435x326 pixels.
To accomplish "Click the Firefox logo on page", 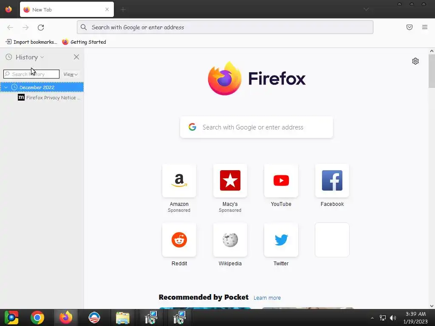I will click(257, 79).
